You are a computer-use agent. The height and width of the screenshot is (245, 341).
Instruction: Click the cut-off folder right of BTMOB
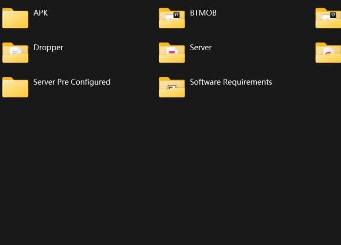[x=328, y=18]
